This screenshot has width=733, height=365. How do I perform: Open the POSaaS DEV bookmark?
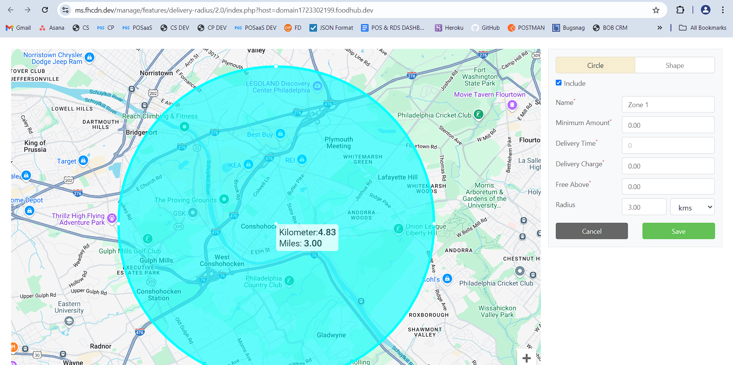[x=256, y=28]
